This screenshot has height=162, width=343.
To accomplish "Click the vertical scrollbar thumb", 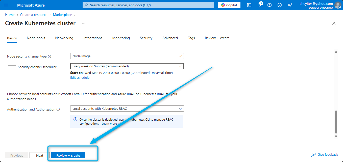I will pyautogui.click(x=336, y=122).
